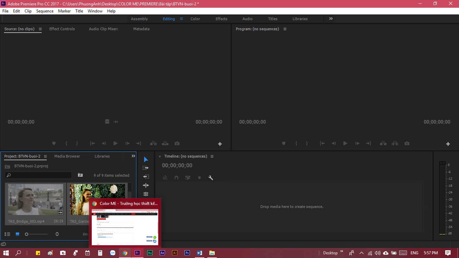Viewport: 459px width, 258px height.
Task: Open the Sequence menu
Action: 45,11
